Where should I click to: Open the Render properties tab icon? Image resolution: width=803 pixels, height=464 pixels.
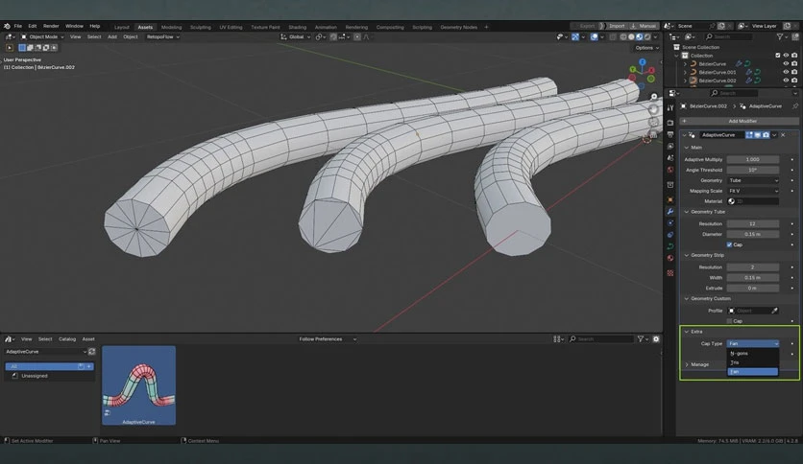tap(670, 123)
